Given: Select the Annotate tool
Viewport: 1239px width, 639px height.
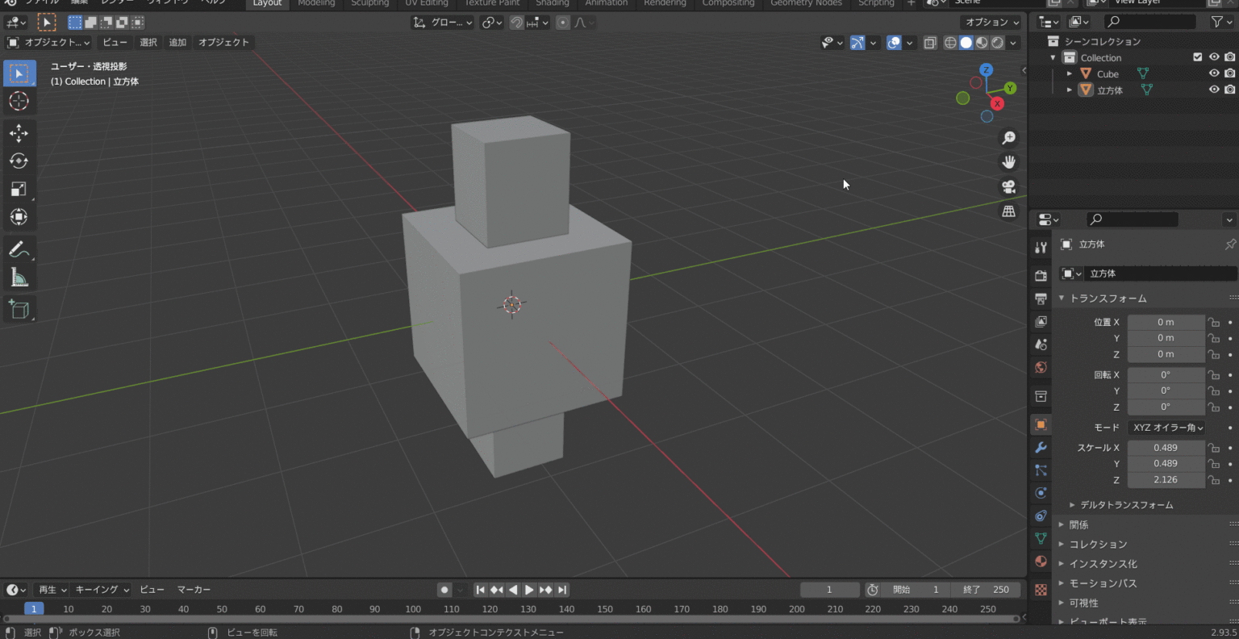Looking at the screenshot, I should [x=19, y=248].
